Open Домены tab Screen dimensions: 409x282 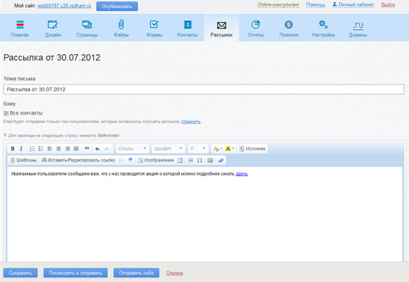[x=358, y=28]
